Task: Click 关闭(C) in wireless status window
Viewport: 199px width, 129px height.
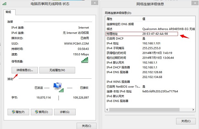Action: [87, 126]
